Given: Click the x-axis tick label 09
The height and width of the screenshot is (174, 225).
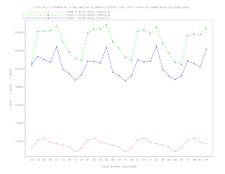Looking at the screenshot, I should (x=50, y=160).
